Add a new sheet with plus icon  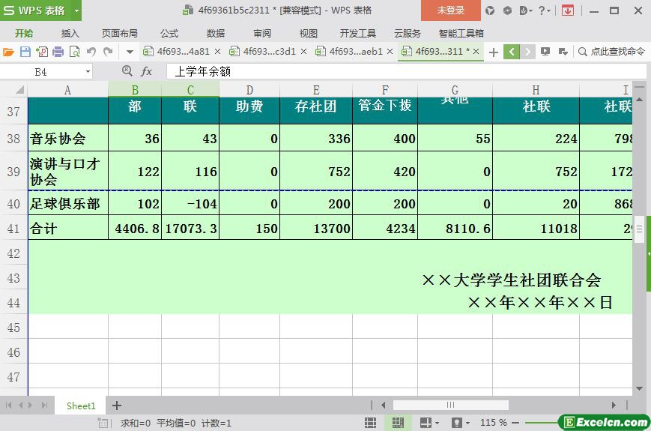point(117,406)
